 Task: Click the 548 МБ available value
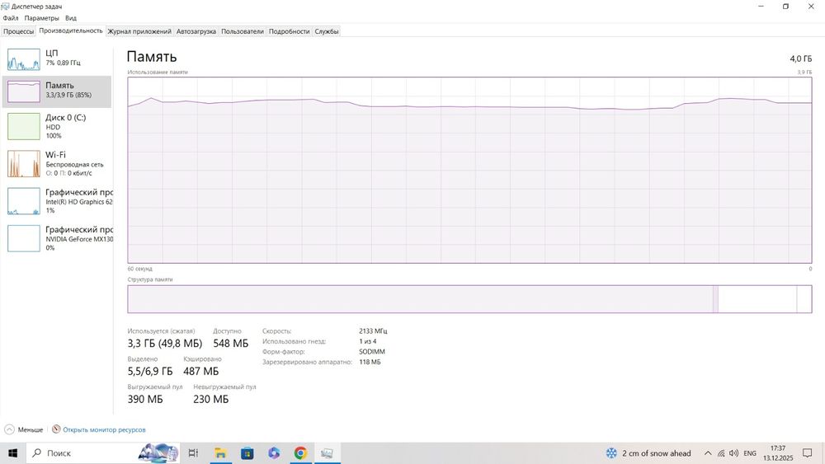(230, 343)
